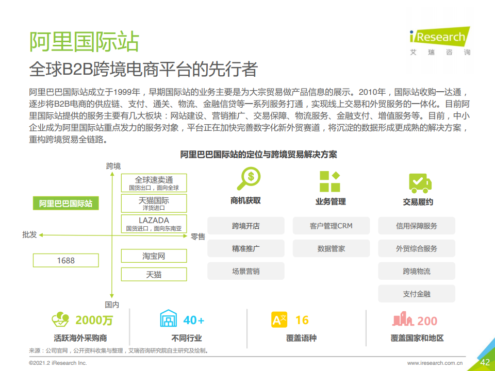Click the 交易履约 heading
This screenshot has width=495, height=371.
[418, 202]
